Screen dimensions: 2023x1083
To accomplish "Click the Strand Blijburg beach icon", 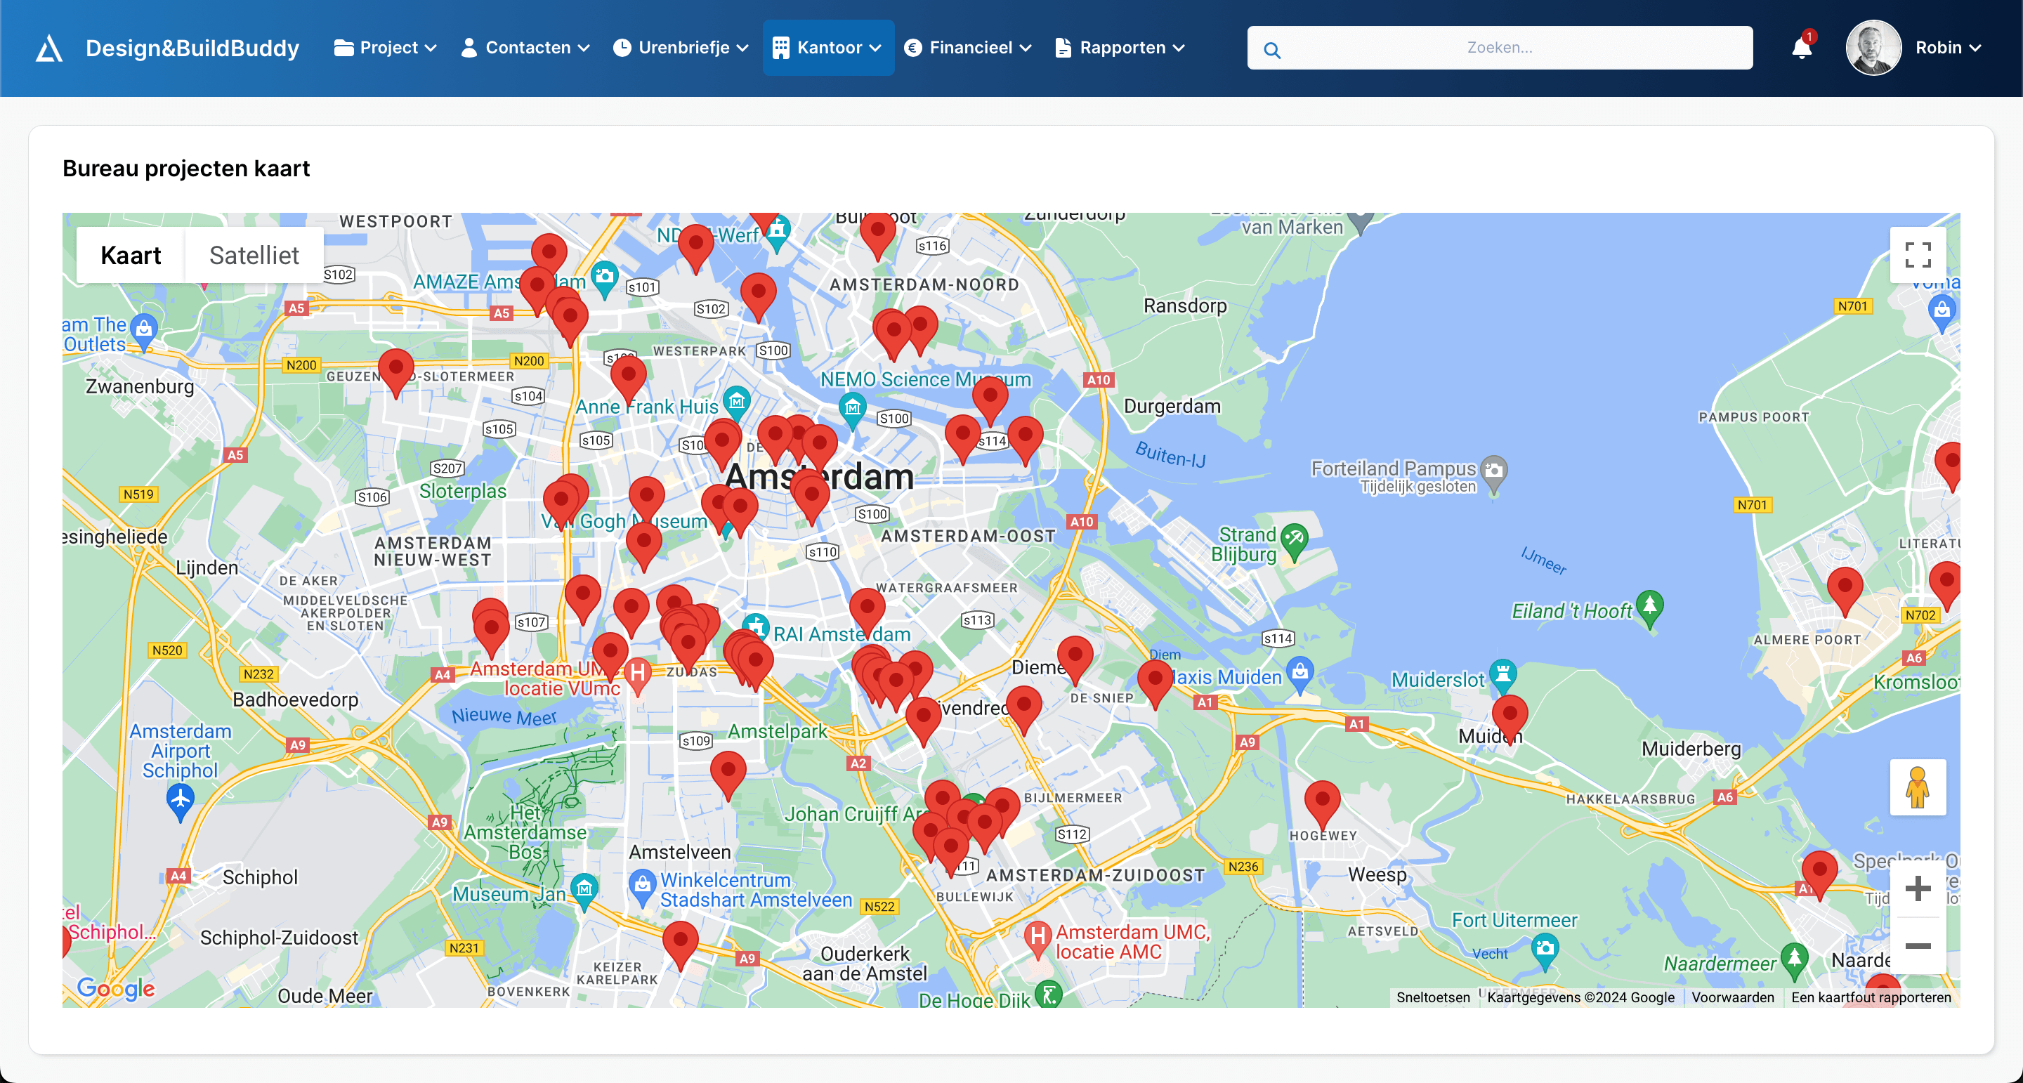I will pos(1293,542).
